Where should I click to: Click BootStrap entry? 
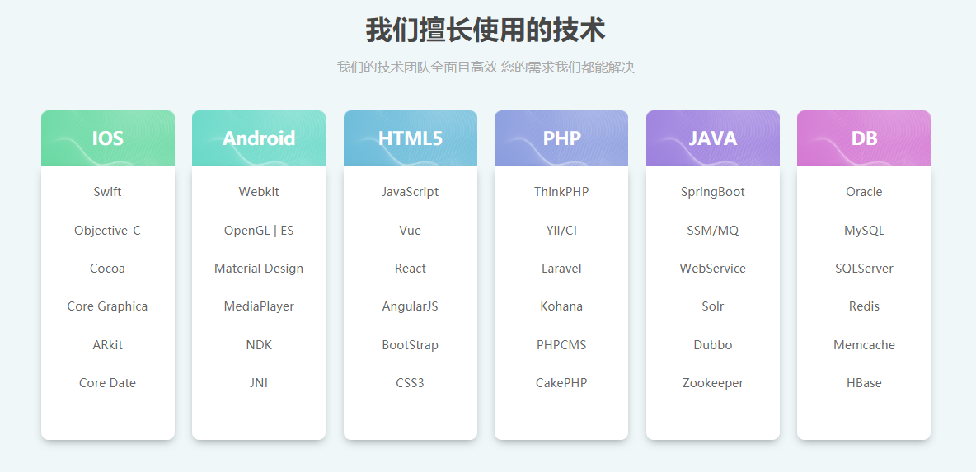point(411,345)
